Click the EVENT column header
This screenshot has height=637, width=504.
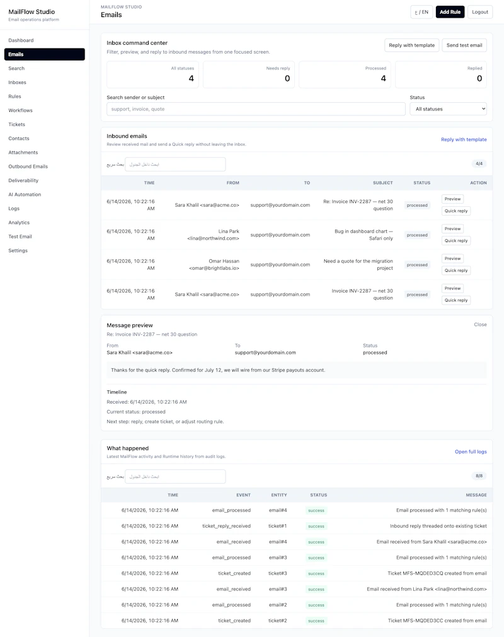(243, 495)
